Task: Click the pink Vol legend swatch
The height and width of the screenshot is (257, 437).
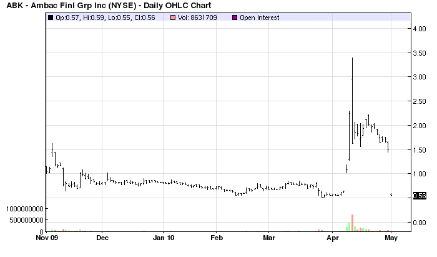Action: 173,18
